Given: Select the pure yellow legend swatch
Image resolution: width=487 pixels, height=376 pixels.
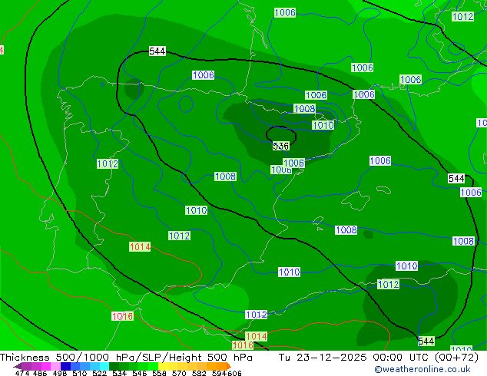Looking at the screenshot, I should (x=163, y=366).
